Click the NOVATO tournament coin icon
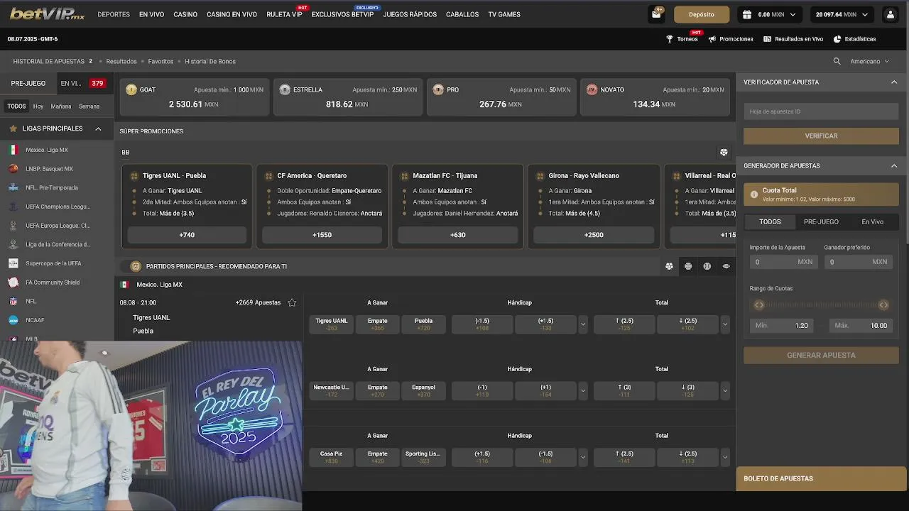 [x=592, y=89]
